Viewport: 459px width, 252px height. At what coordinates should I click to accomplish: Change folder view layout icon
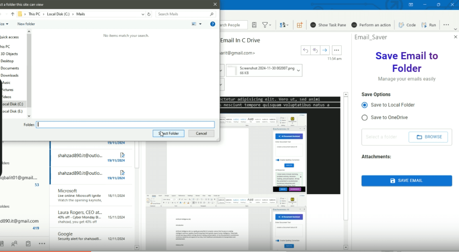coord(194,24)
